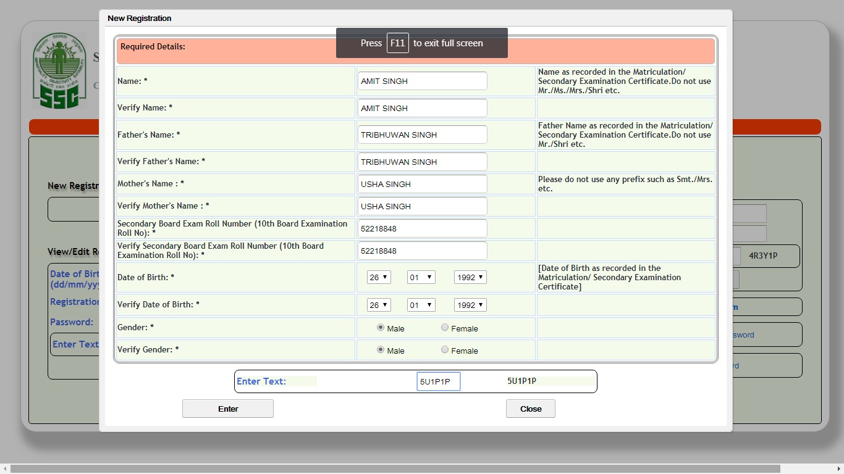The width and height of the screenshot is (844, 474).
Task: Click the captcha code text 5U1P1P beside the input
Action: [x=521, y=381]
